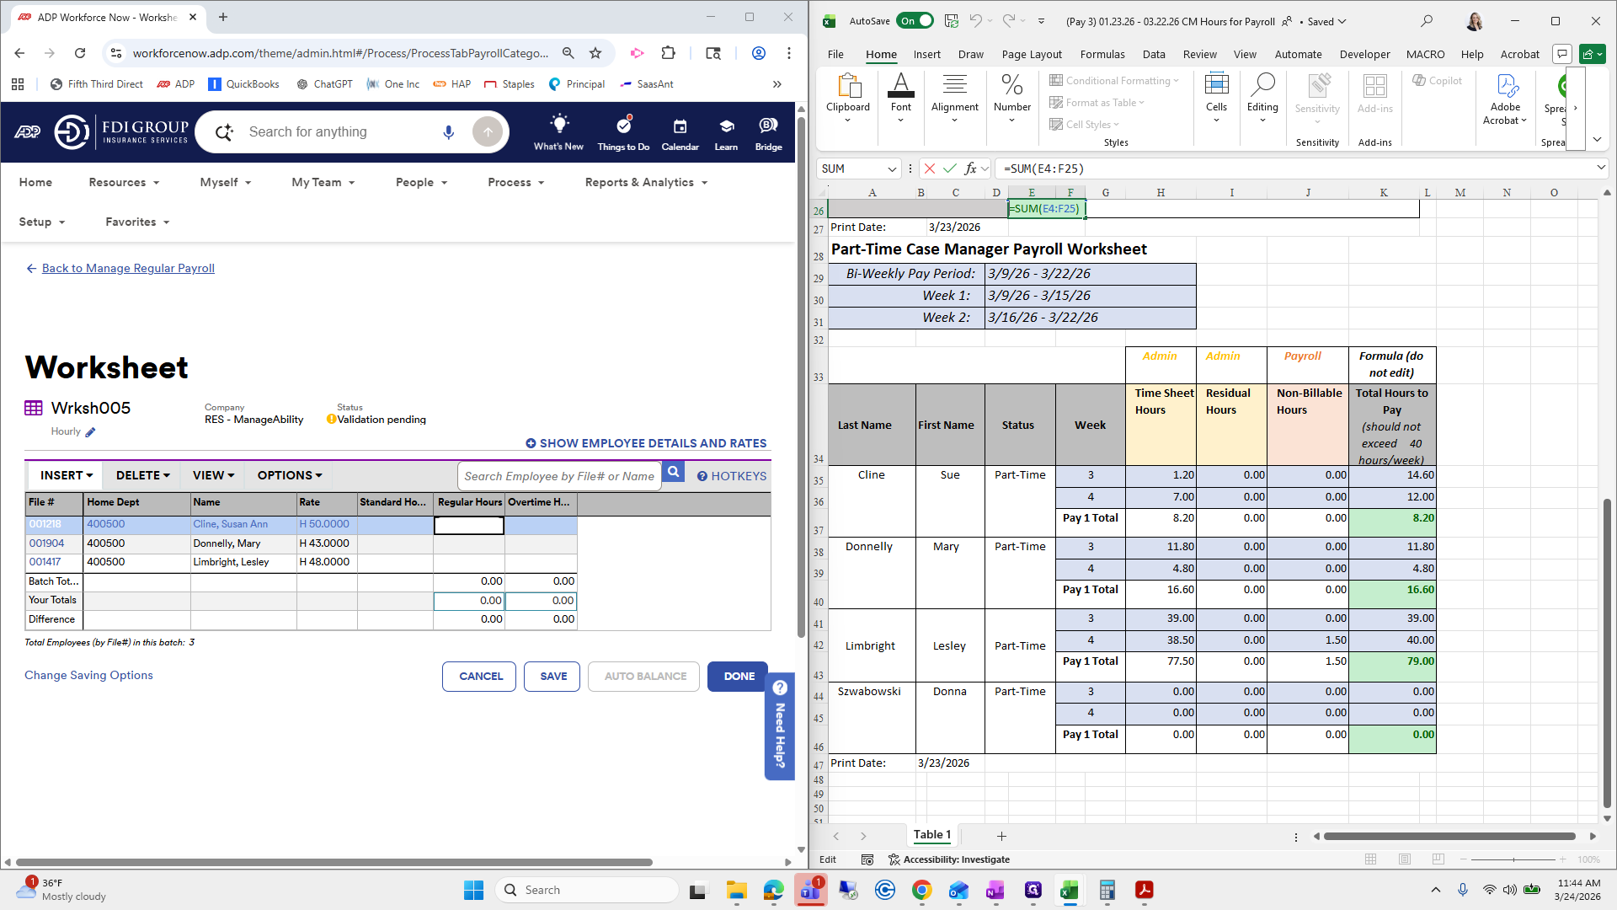Open Things to Do icon

coord(623,126)
